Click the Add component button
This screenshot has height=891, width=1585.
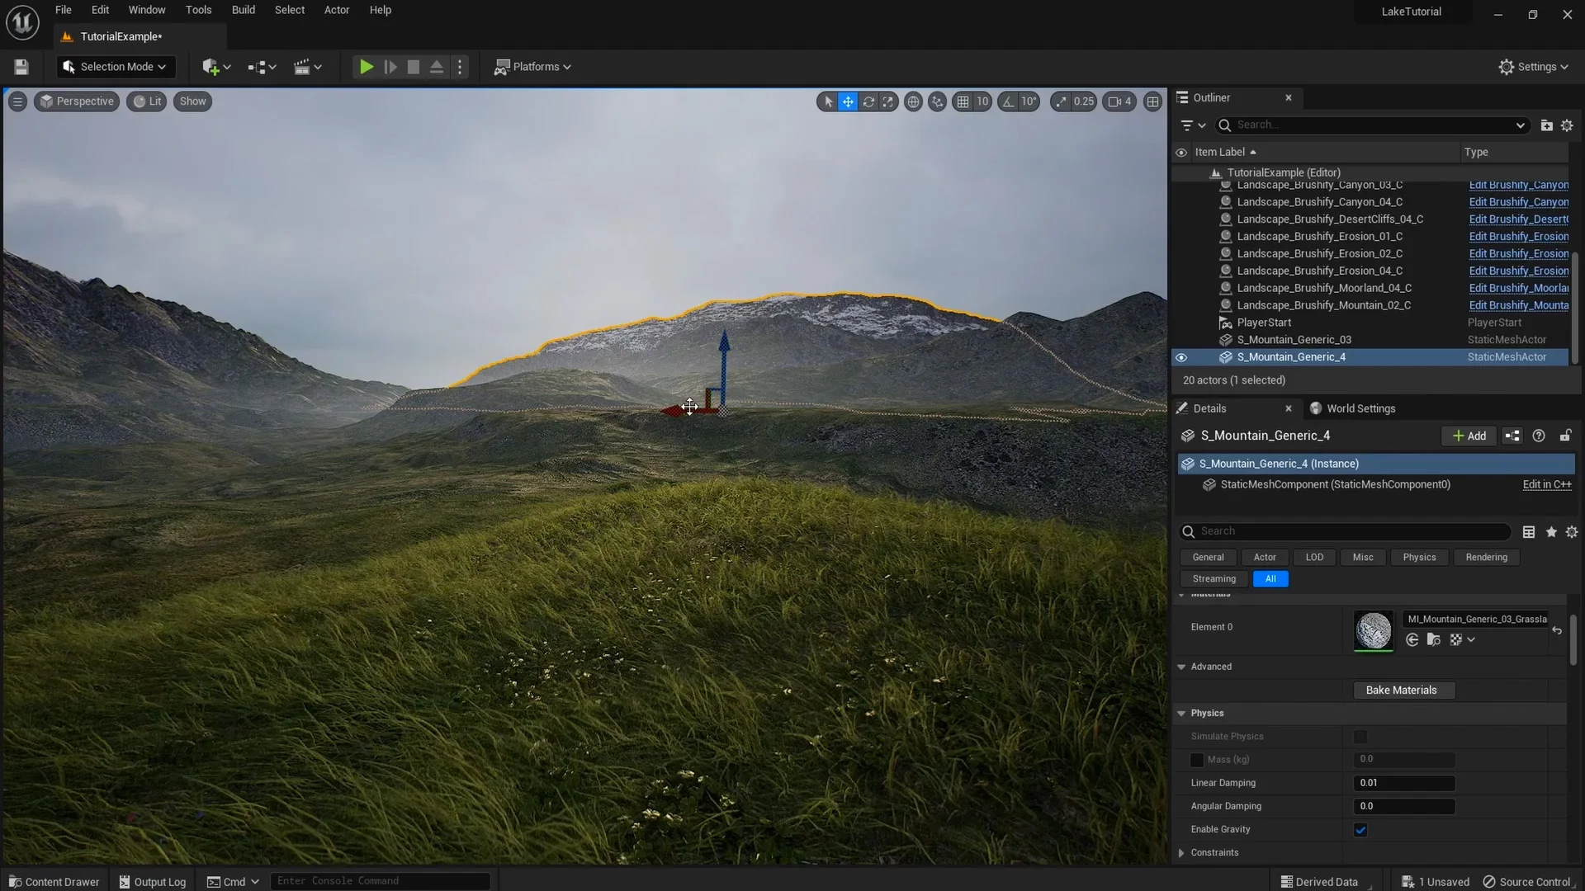(1469, 436)
